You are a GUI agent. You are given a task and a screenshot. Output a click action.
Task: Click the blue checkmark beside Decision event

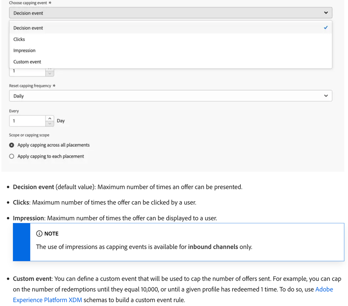coord(326,28)
